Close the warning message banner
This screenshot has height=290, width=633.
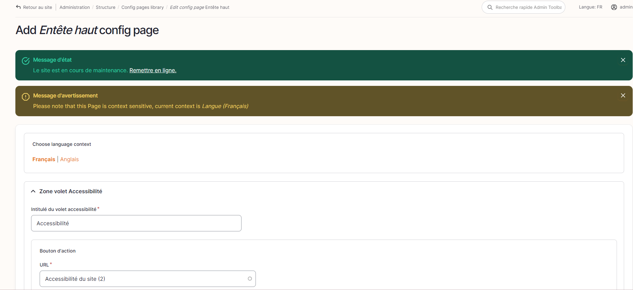pyautogui.click(x=623, y=96)
